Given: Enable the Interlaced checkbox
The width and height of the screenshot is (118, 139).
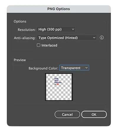Looking at the screenshot, I should coord(38,45).
